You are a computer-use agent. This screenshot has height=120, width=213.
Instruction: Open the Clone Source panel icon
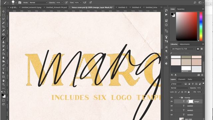click(x=166, y=31)
